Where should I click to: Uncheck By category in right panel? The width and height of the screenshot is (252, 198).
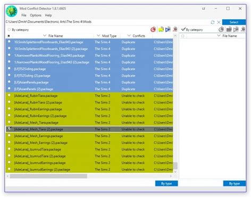183,29
